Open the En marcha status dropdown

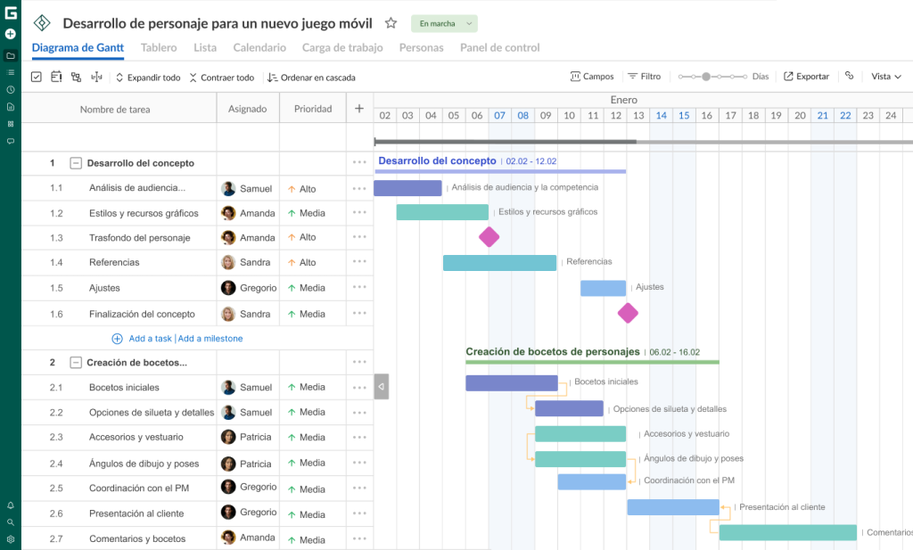pyautogui.click(x=444, y=23)
